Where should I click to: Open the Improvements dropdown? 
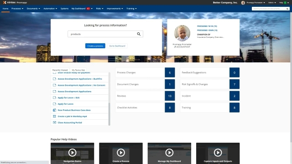pos(115,9)
